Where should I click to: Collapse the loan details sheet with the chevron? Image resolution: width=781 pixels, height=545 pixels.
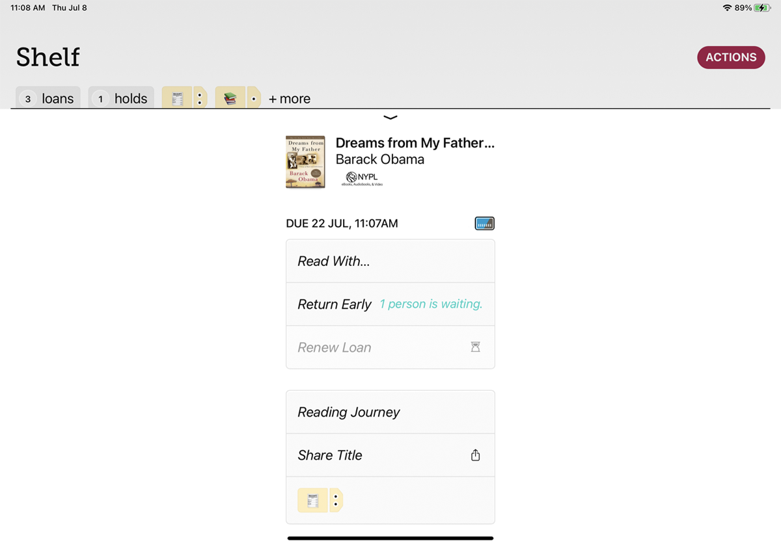tap(390, 118)
